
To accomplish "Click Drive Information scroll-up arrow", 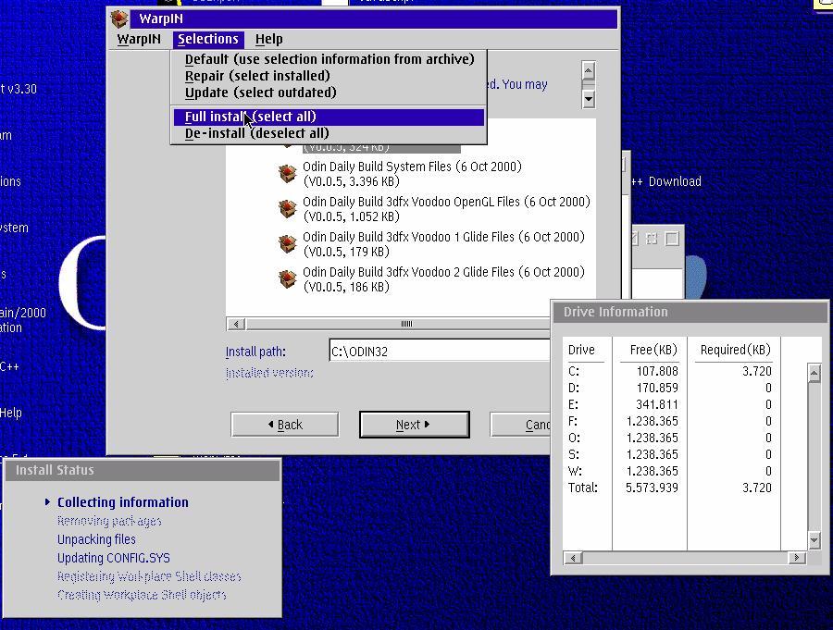I will 814,373.
